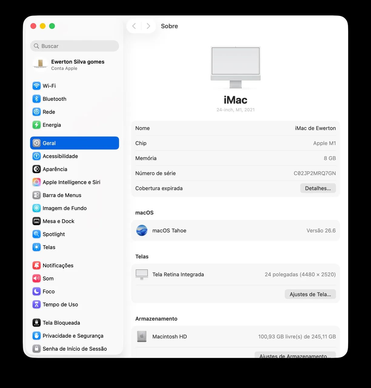Click the Tela Bloqueada lock icon
This screenshot has width=371, height=388.
tap(36, 323)
